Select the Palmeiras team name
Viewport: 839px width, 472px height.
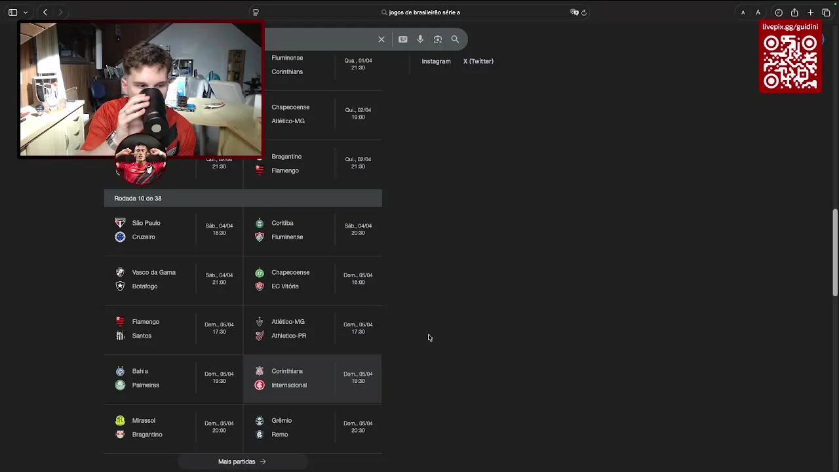click(x=146, y=385)
